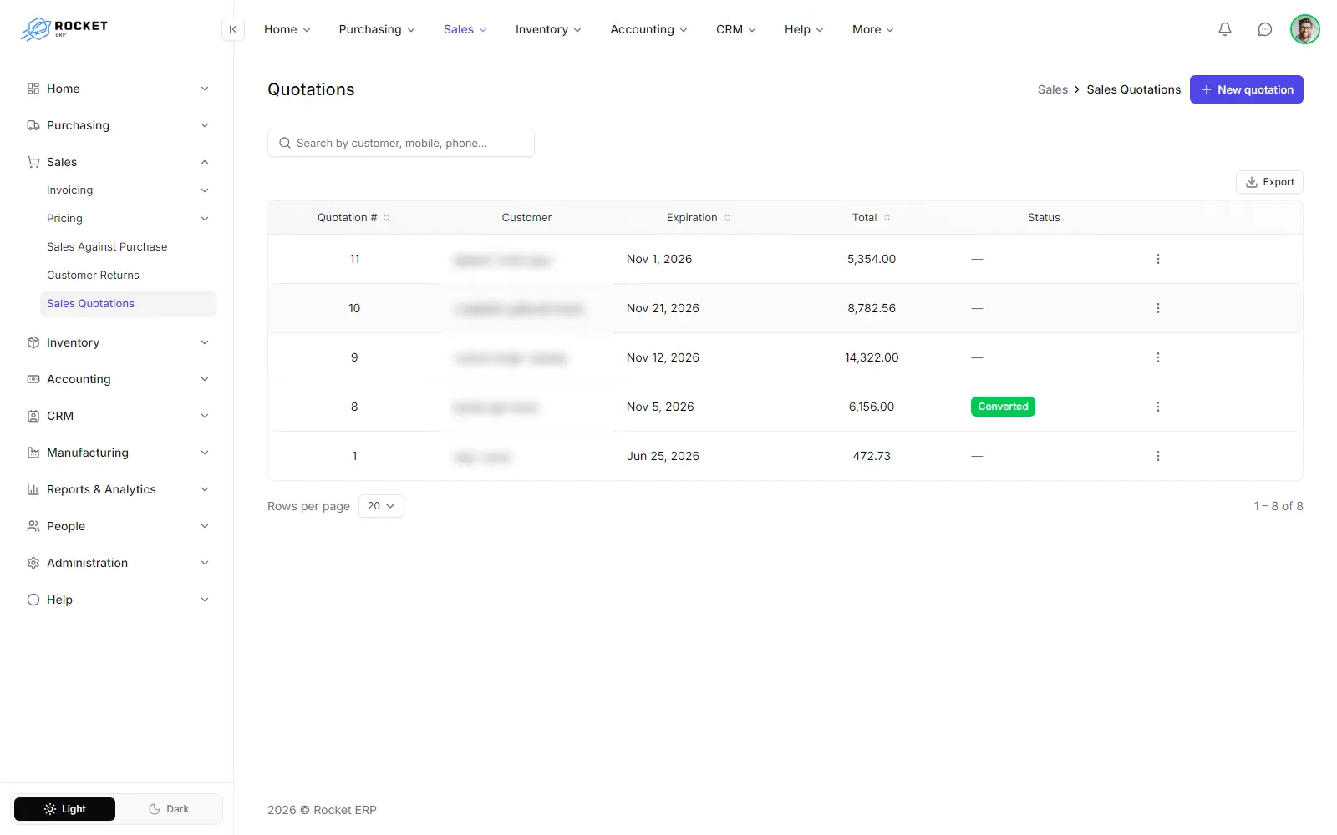
Task: Open the row actions menu for quotation 11
Action: click(x=1158, y=259)
